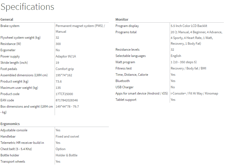Select the assembled dimensions value 195*74*162
This screenshot has height=167, width=226.
(x=64, y=75)
